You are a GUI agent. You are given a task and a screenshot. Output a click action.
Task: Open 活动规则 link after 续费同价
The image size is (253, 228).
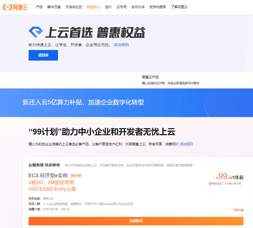[186, 144]
